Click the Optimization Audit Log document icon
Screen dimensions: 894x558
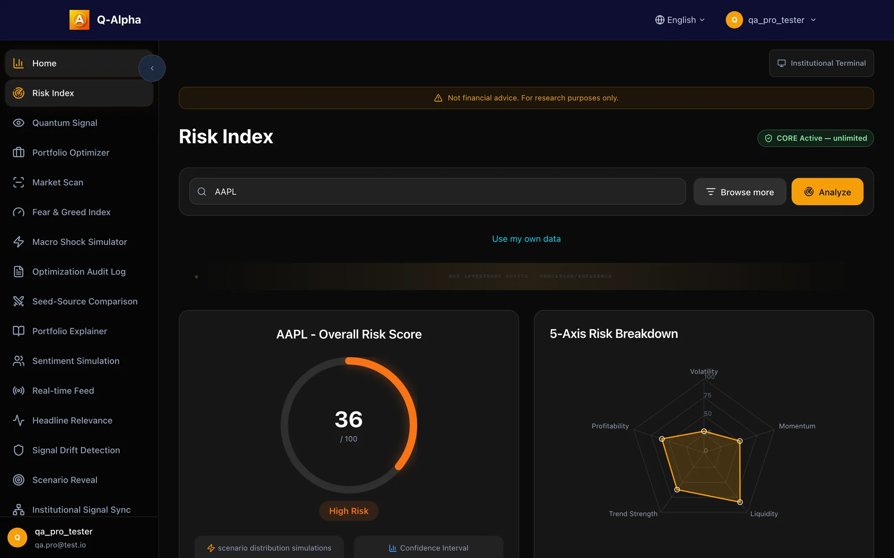pos(18,272)
